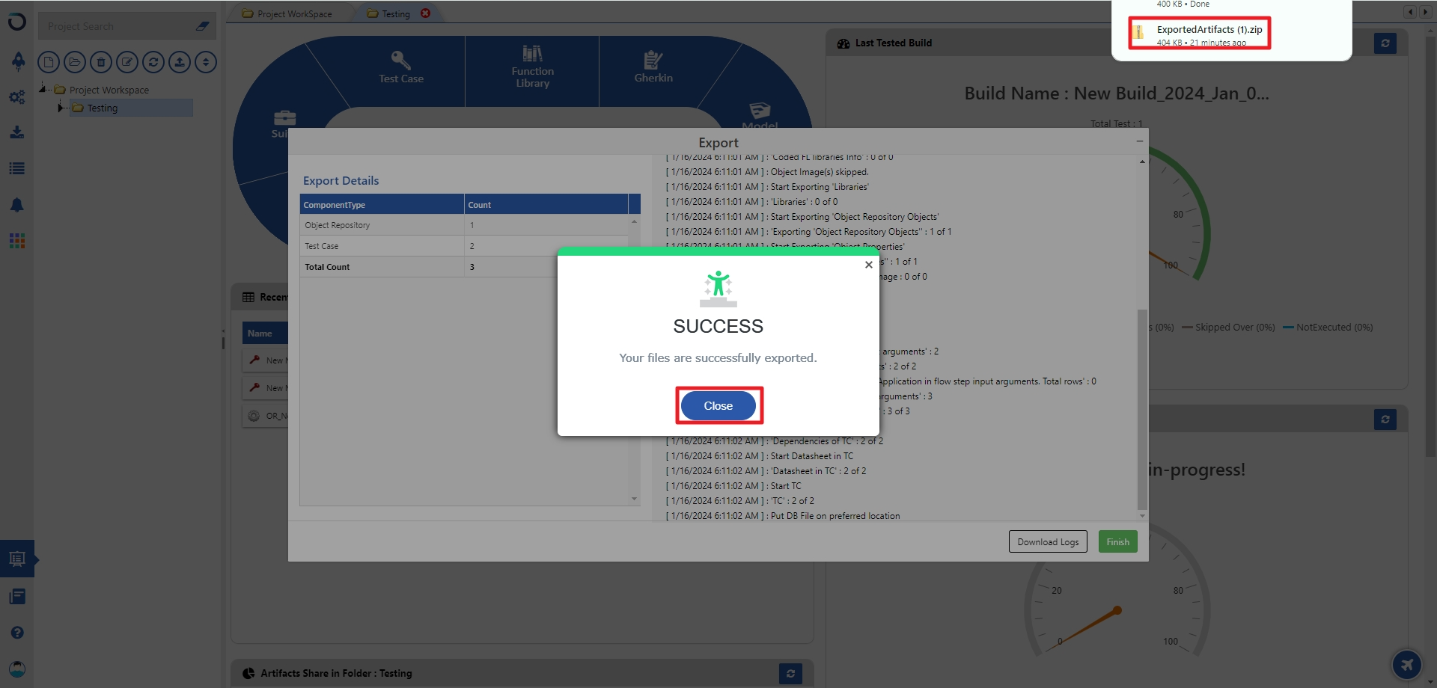The height and width of the screenshot is (688, 1437).
Task: Click the Gherkin segment icon
Action: pyautogui.click(x=653, y=60)
